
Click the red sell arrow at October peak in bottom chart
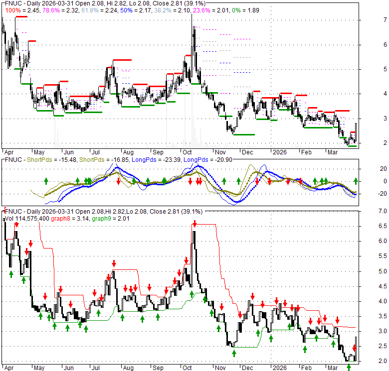click(x=194, y=225)
